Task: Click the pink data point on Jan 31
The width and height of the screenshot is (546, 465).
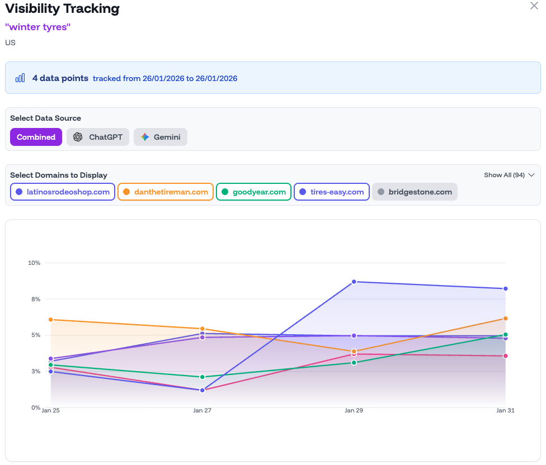Action: [505, 356]
